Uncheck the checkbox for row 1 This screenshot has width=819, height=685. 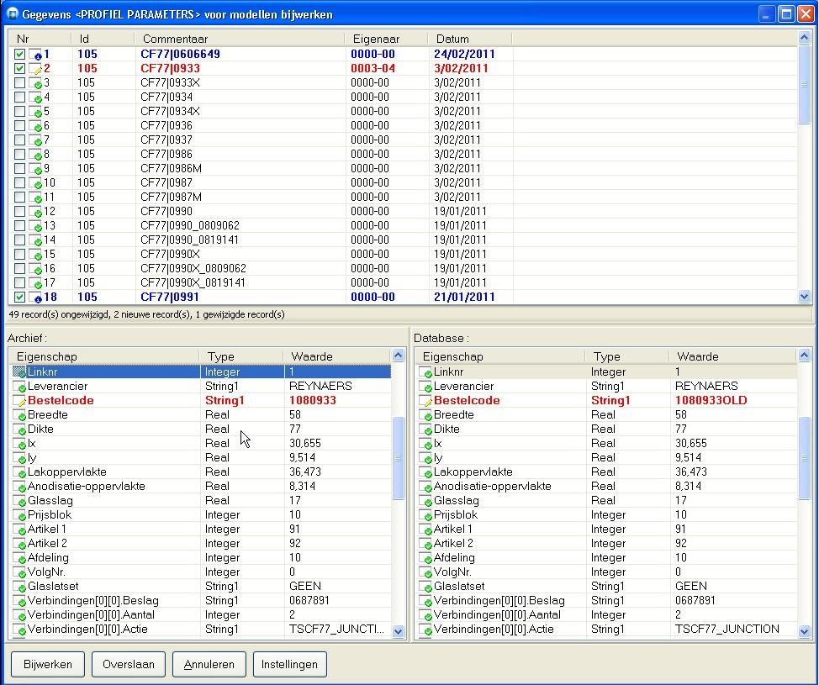pyautogui.click(x=20, y=55)
